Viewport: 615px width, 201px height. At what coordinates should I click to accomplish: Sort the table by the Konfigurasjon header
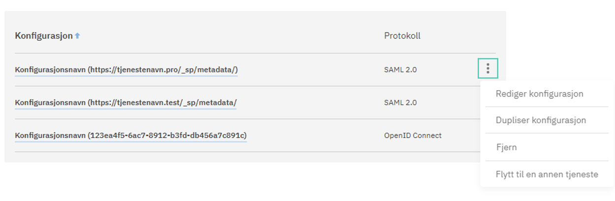(43, 36)
